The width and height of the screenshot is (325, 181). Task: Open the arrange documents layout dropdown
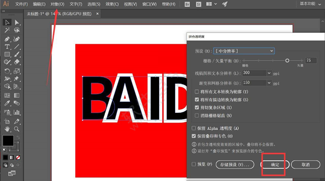pos(212,4)
